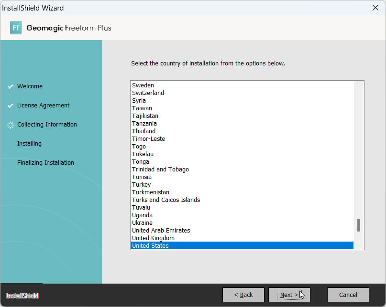Click the InstallShield logo in footer
The height and width of the screenshot is (307, 386).
coord(22,296)
